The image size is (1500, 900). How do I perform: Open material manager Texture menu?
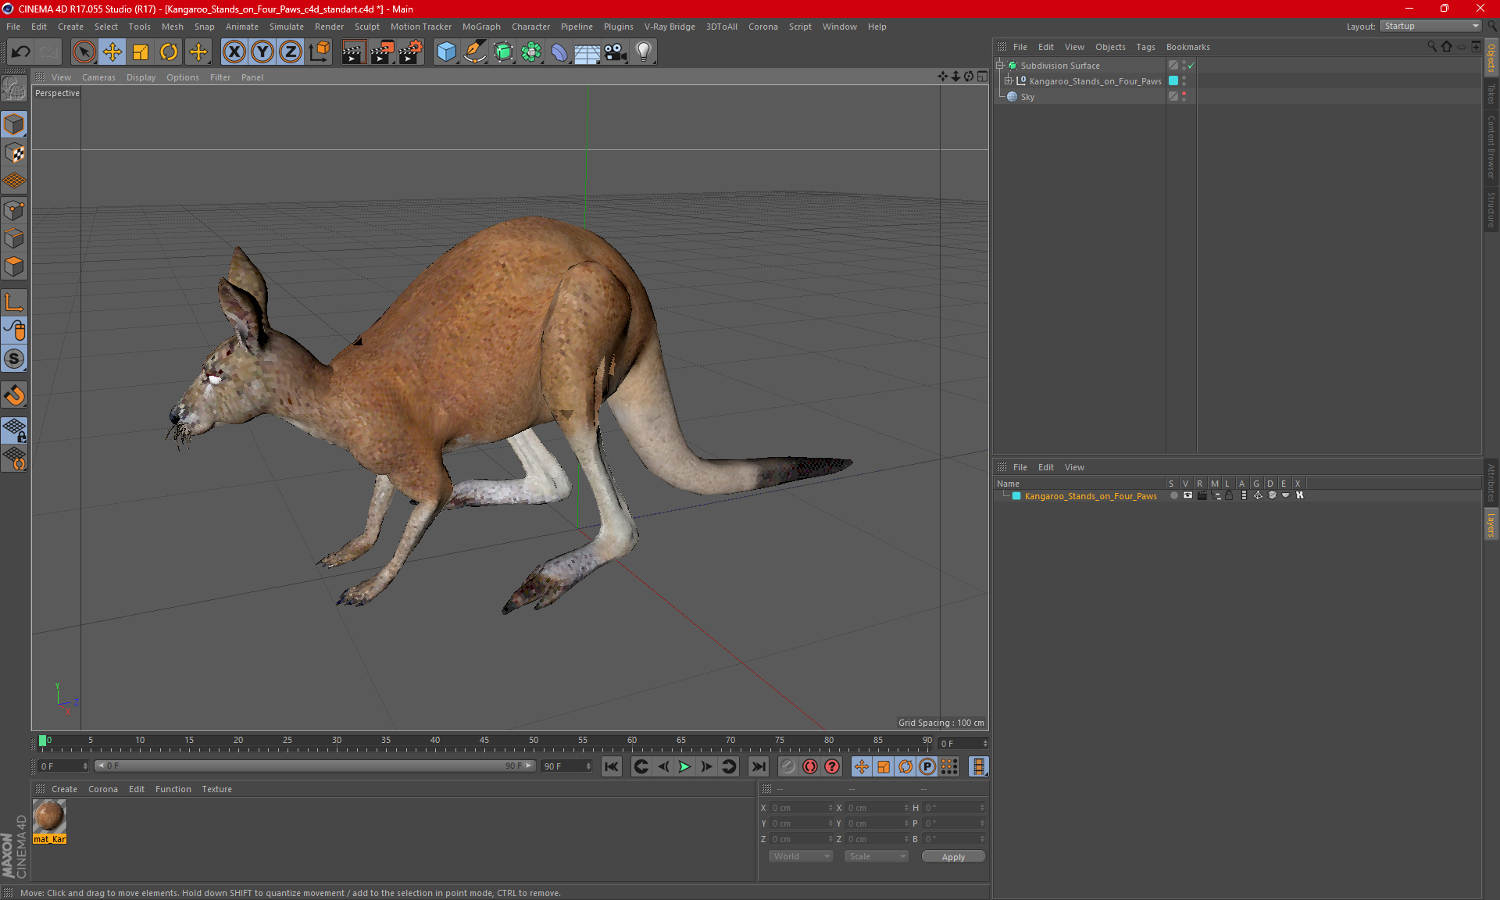(x=216, y=789)
